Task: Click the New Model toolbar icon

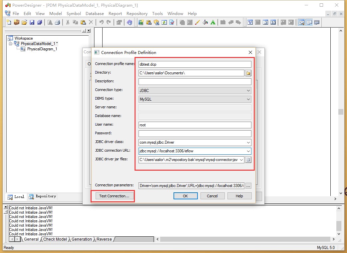Action: (x=9, y=22)
